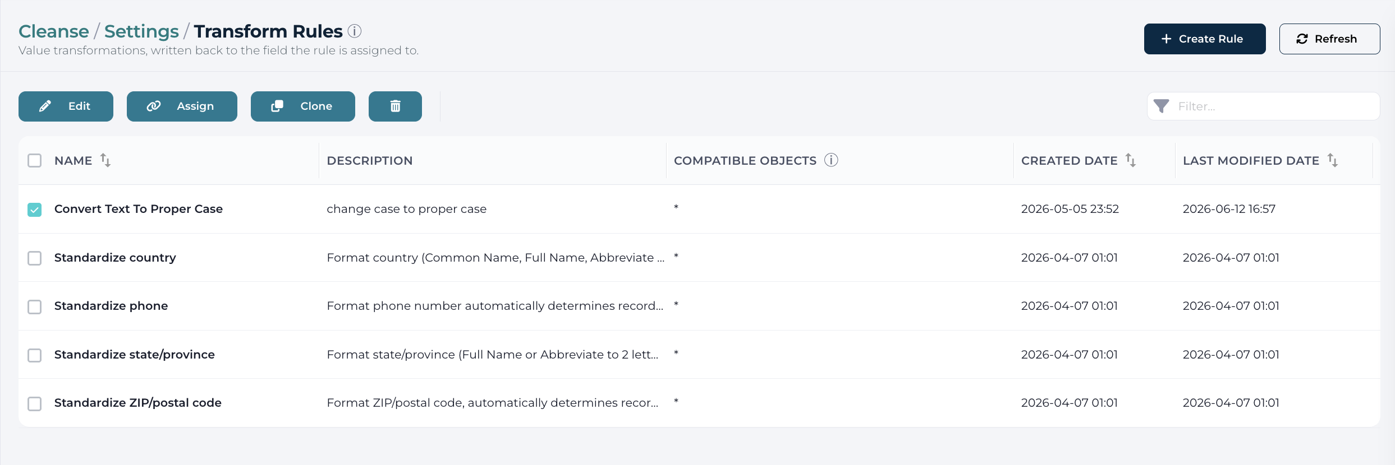Click the Compatible Objects column header

[745, 161]
